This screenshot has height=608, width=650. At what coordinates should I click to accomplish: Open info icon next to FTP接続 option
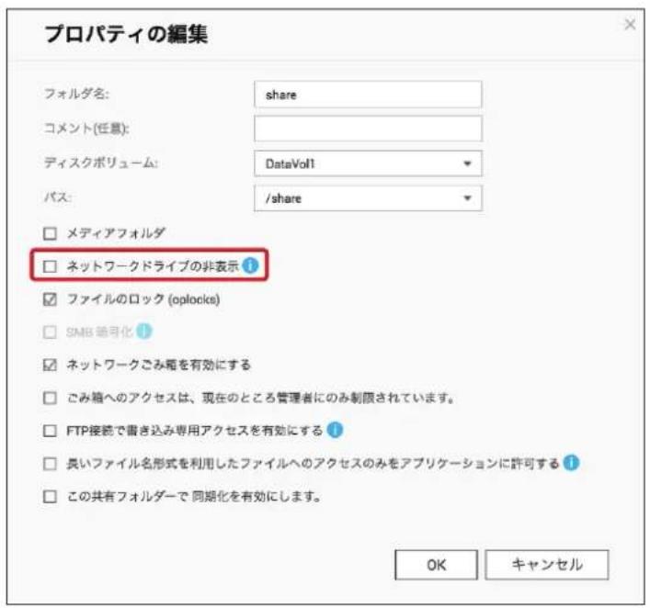point(335,430)
